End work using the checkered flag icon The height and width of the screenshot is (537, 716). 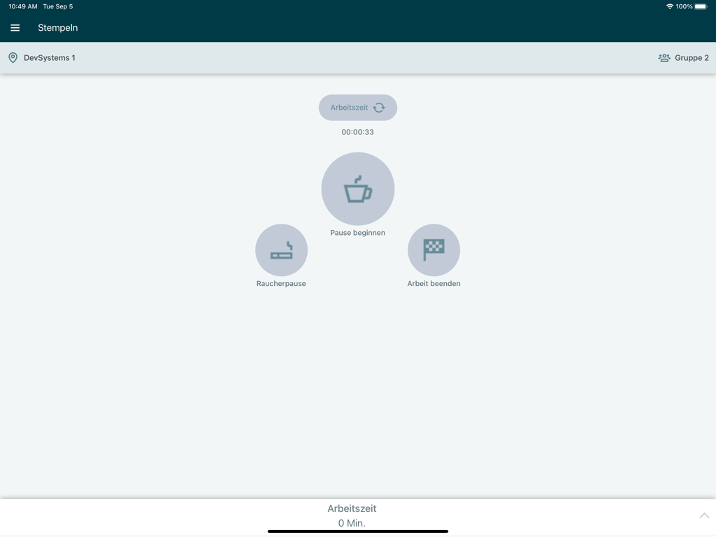tap(434, 250)
